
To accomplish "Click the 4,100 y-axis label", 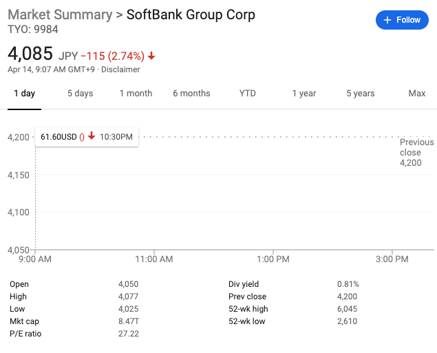I will [19, 213].
